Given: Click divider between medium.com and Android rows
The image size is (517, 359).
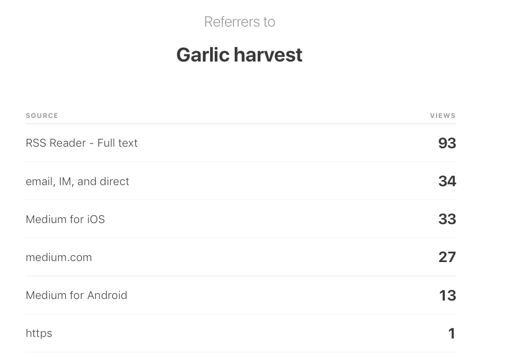Looking at the screenshot, I should 241,276.
